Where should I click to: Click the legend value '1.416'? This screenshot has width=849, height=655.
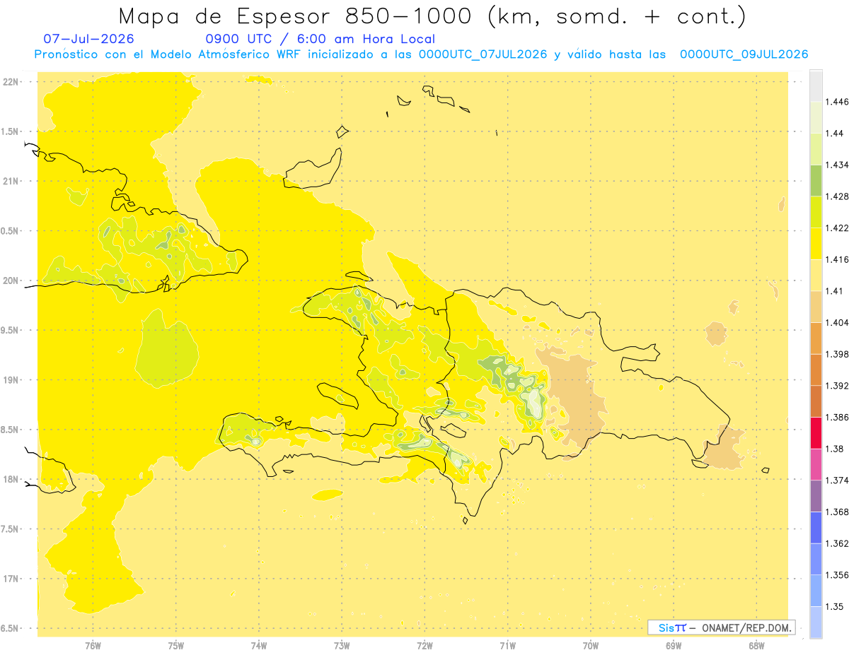838,259
